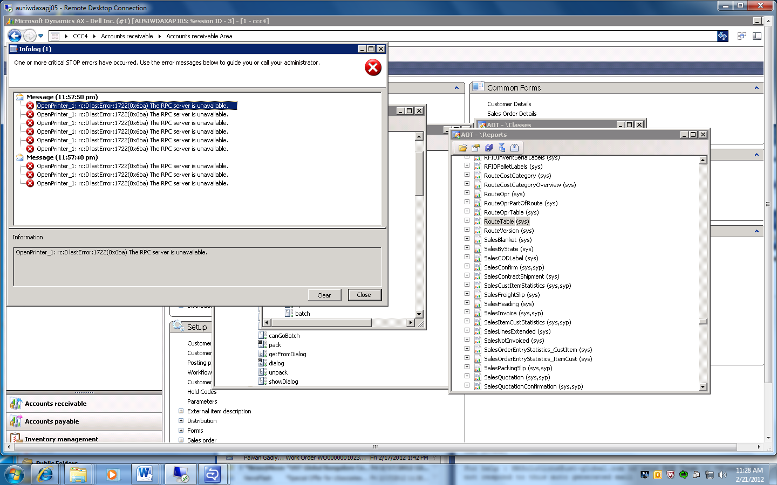
Task: Click the canGoBatch method icon
Action: (x=262, y=336)
